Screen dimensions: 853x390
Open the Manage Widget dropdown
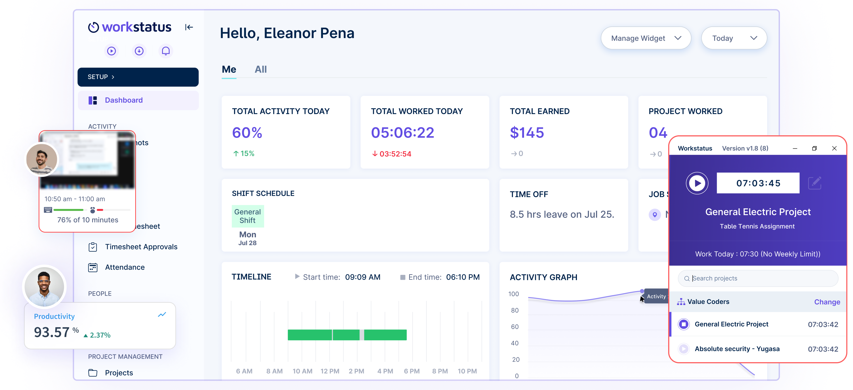click(x=646, y=38)
